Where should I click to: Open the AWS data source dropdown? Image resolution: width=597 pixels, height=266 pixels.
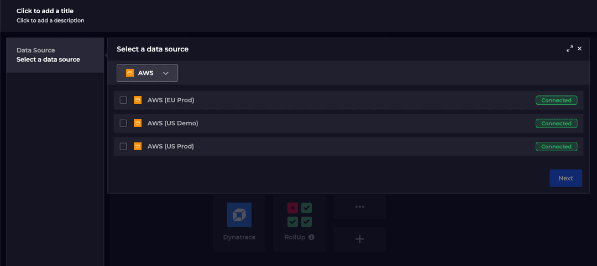147,73
